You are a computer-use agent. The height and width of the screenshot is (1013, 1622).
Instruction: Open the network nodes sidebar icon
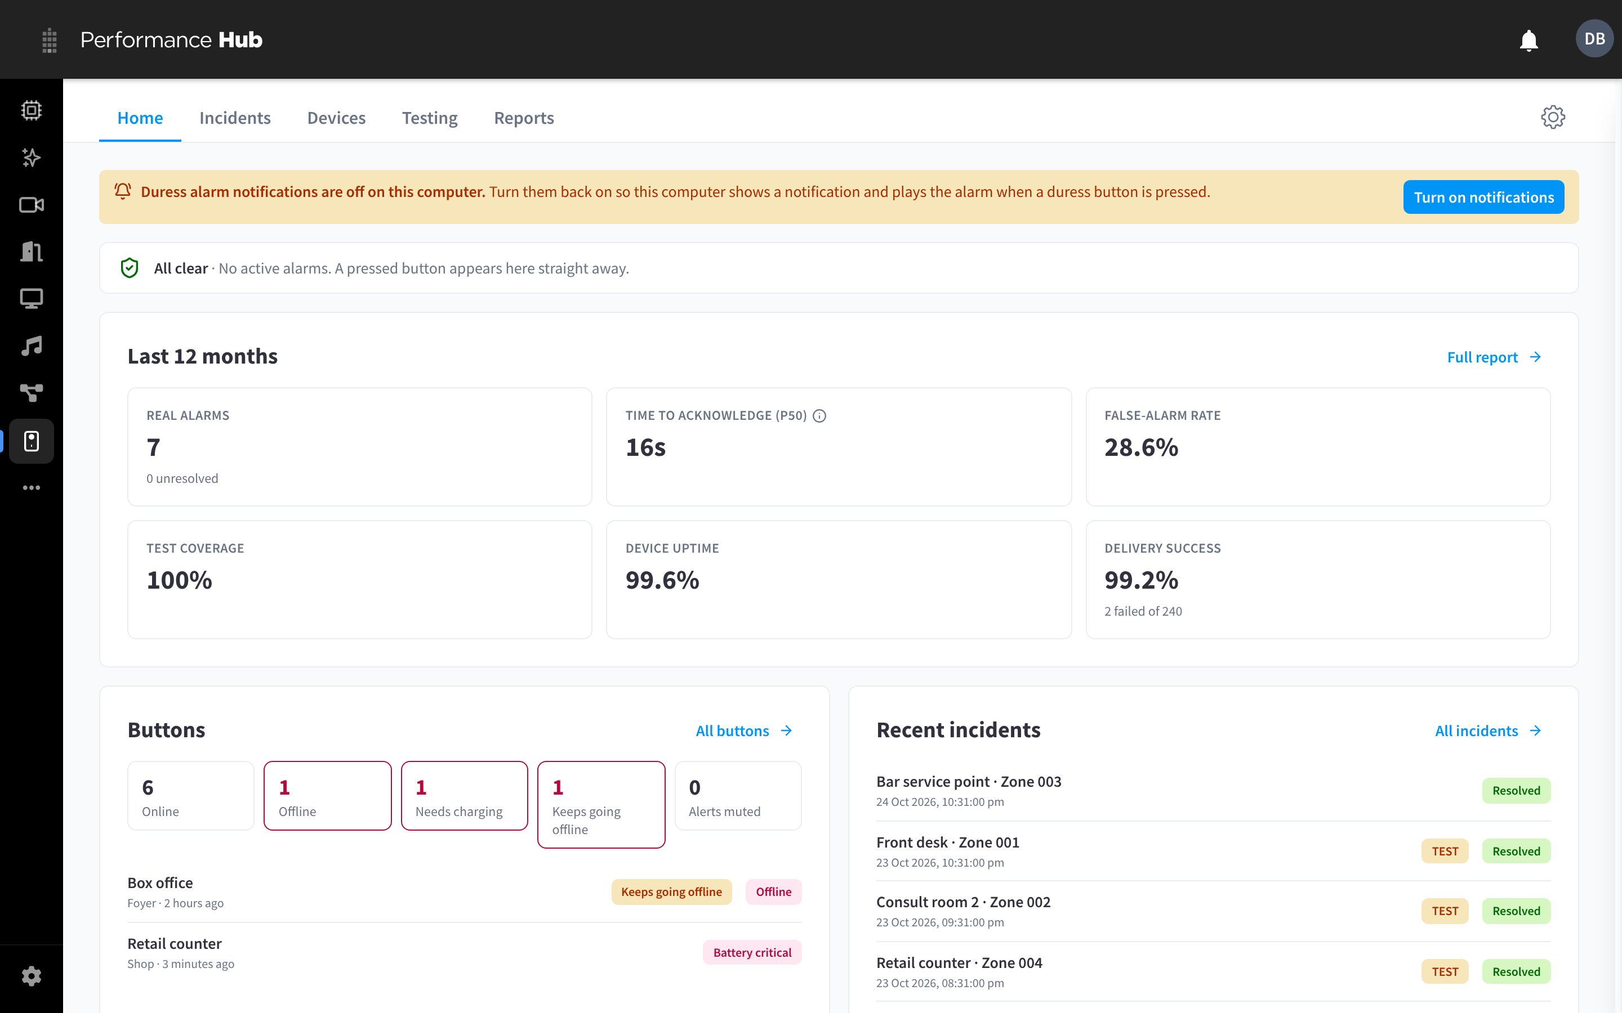pos(32,393)
